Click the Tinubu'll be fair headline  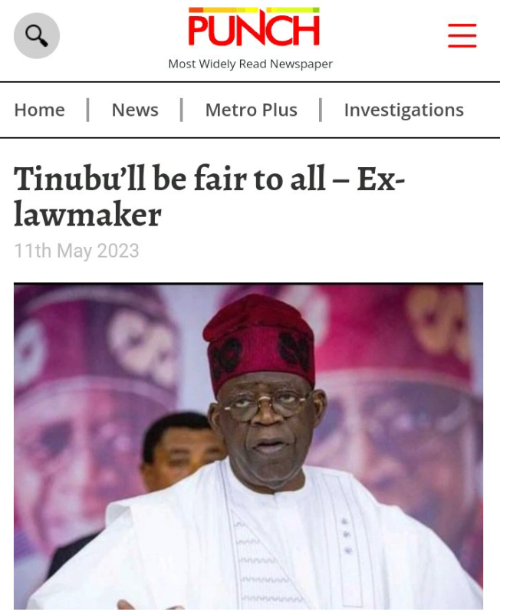coord(209,196)
